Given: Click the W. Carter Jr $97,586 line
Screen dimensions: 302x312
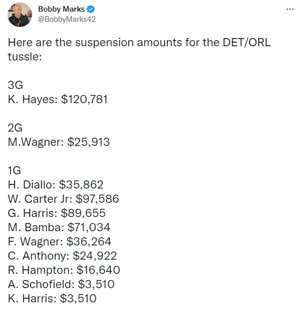Looking at the screenshot, I should (x=63, y=199).
